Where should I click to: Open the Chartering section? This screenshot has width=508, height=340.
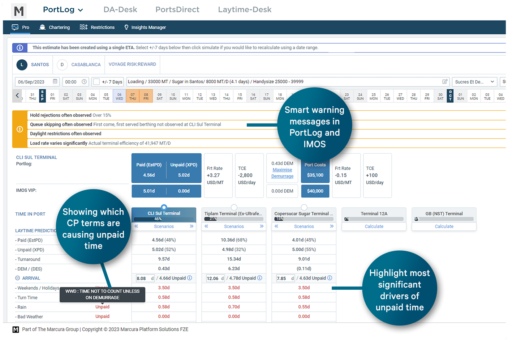[55, 27]
